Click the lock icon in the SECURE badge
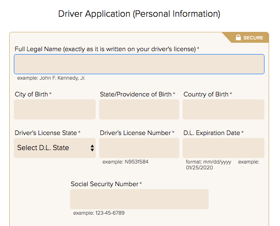This screenshot has width=280, height=226. [238, 37]
